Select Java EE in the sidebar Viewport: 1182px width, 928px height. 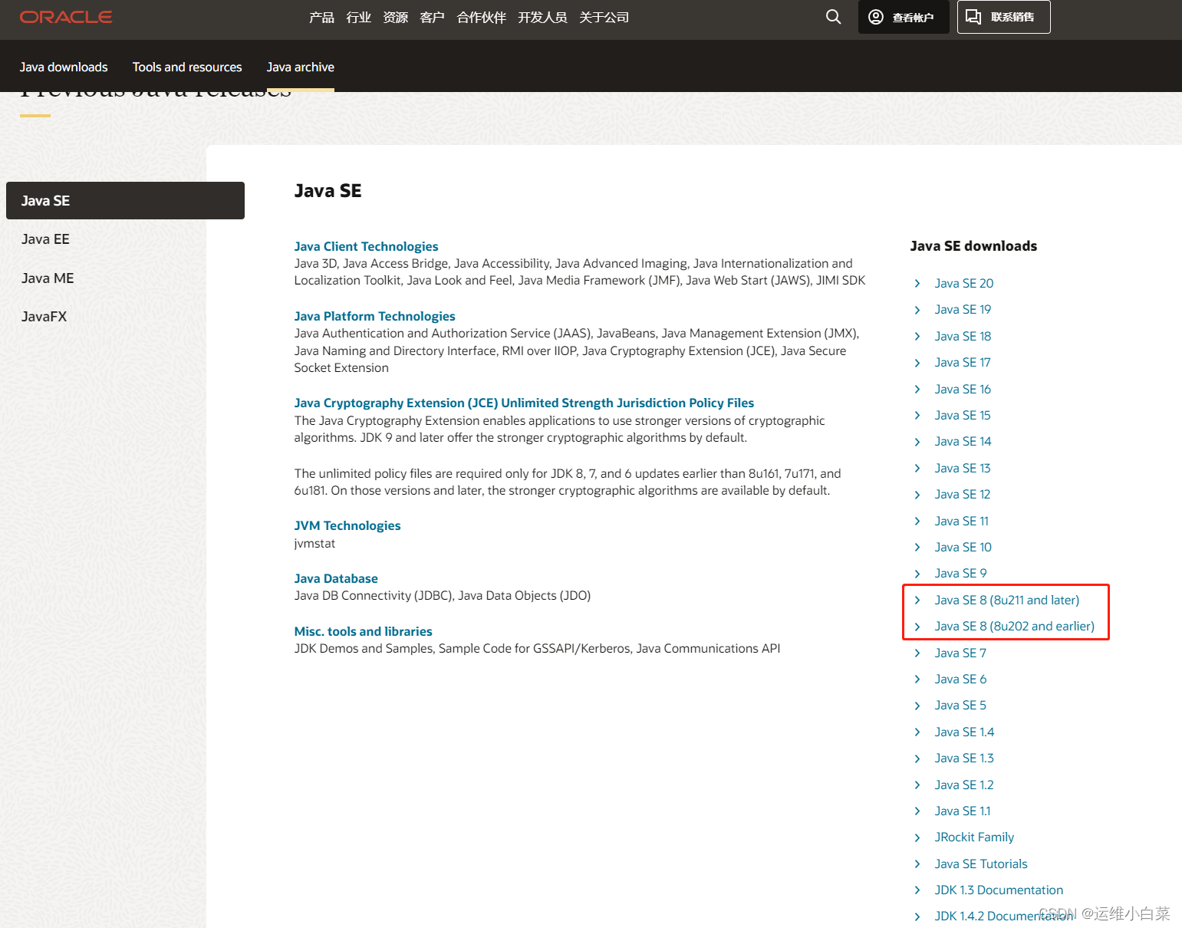[45, 239]
